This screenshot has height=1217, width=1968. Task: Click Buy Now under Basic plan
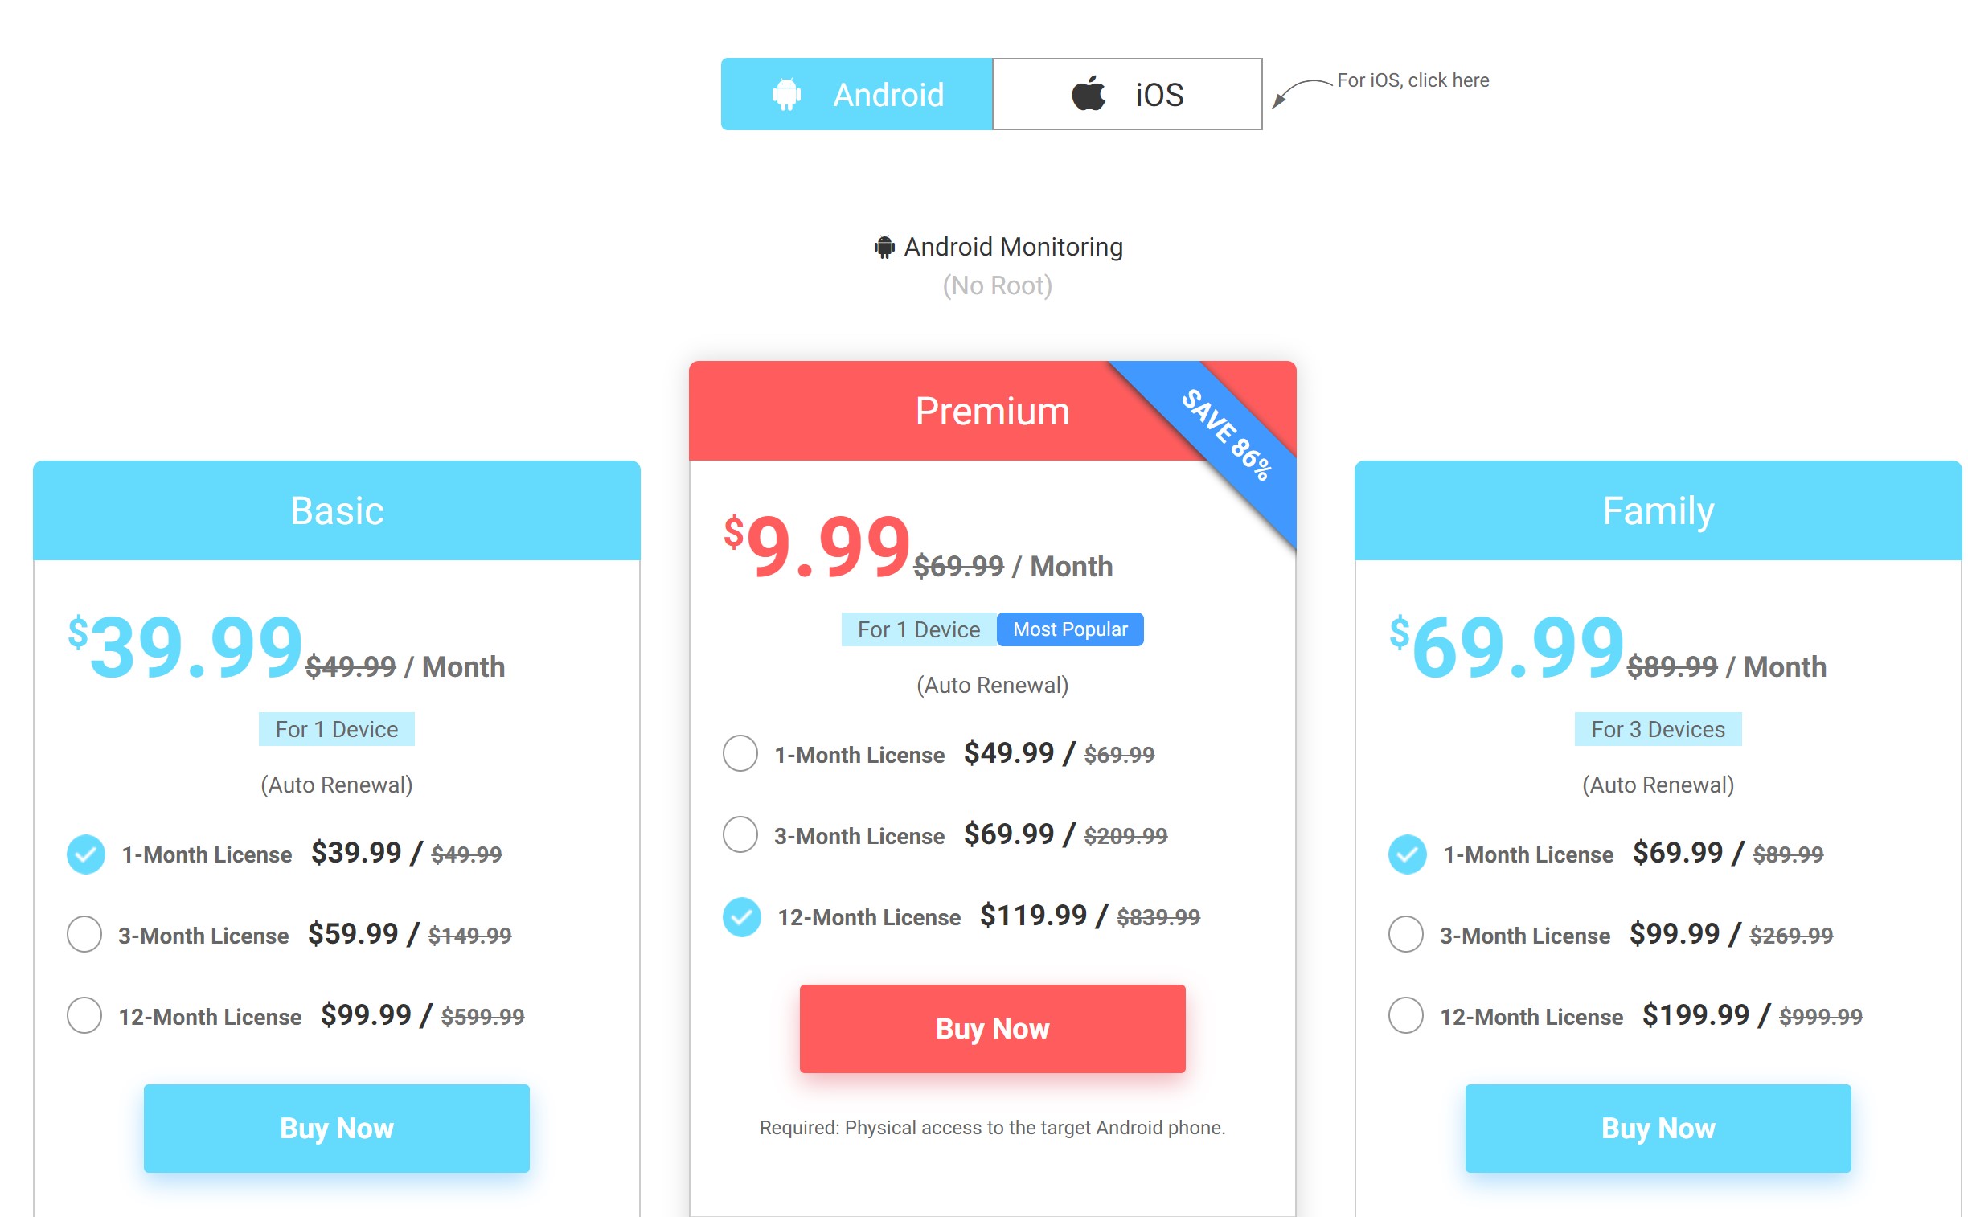(337, 1128)
